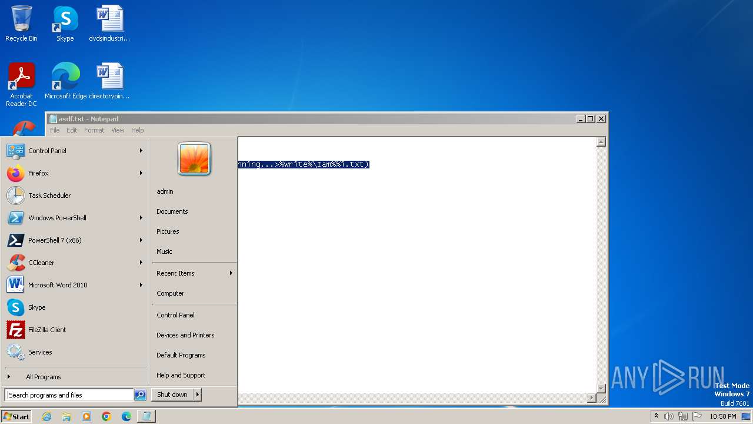
Task: Open Control Panel in pinned programs list
Action: pos(75,151)
